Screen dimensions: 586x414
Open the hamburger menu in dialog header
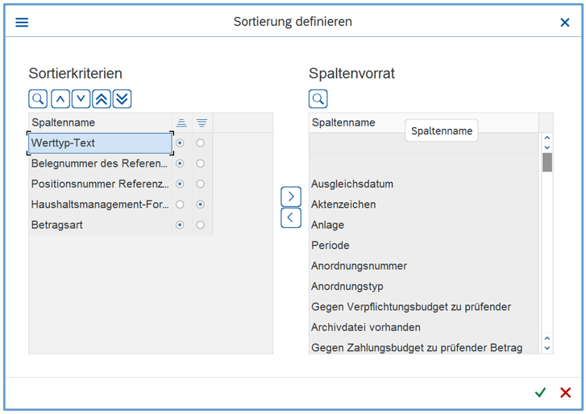point(22,23)
